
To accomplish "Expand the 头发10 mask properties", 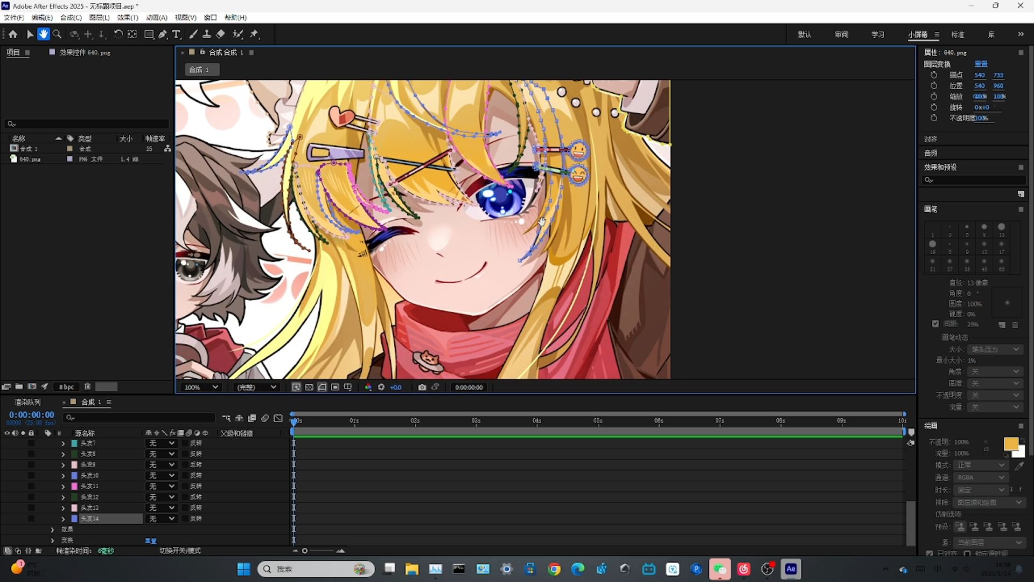I will (63, 476).
